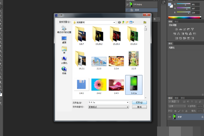
Task: Go back to the last visited folder
Action: tap(119, 22)
